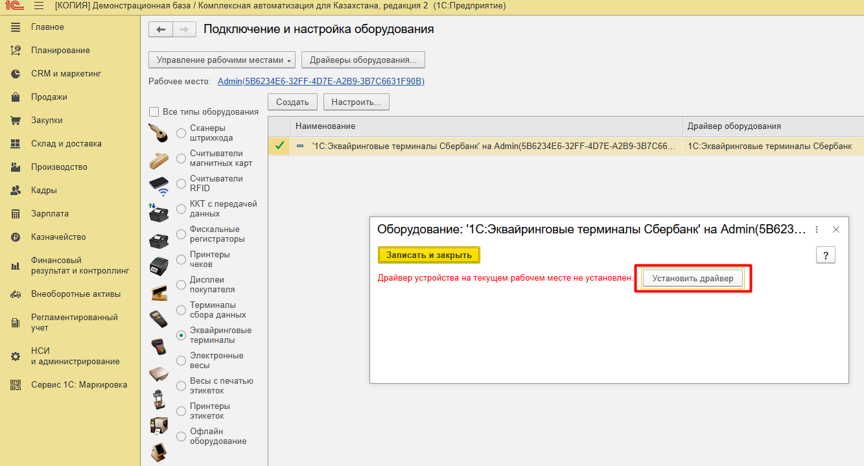
Task: Click the Драйверы оборудования button
Action: (x=363, y=60)
